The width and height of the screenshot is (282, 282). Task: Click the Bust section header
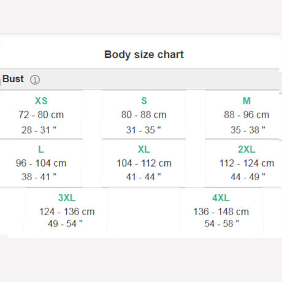click(13, 79)
